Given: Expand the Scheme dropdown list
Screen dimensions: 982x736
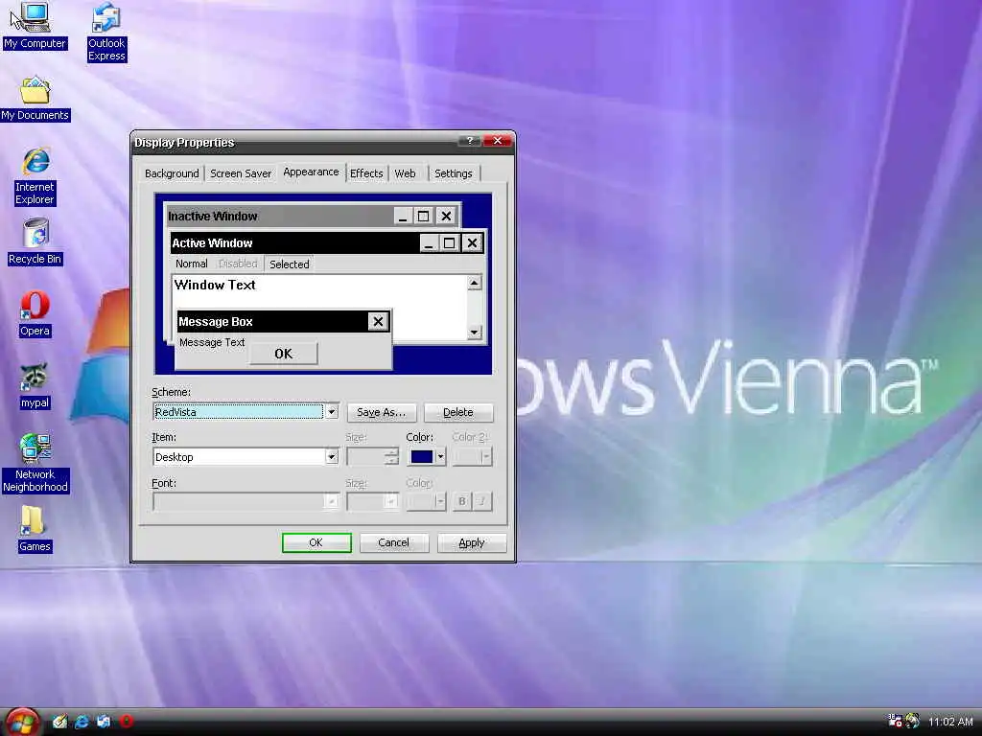Looking at the screenshot, I should tap(332, 412).
